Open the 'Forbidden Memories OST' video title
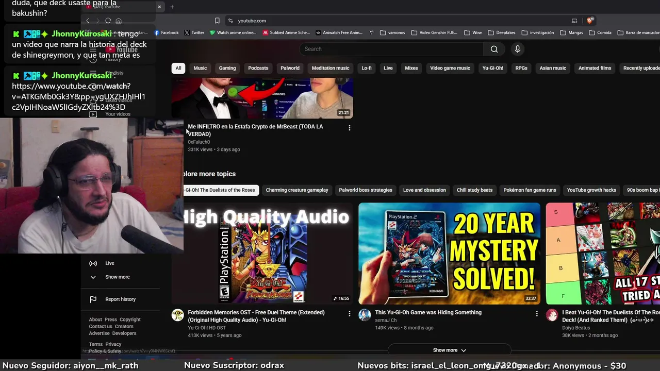The width and height of the screenshot is (660, 371). pyautogui.click(x=256, y=316)
